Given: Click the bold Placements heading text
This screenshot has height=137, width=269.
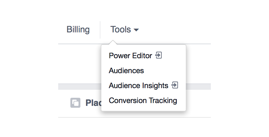Looking at the screenshot, I should click(93, 103).
